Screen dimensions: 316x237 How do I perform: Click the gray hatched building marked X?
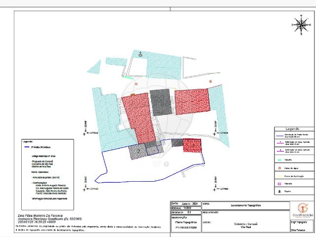click(137, 151)
